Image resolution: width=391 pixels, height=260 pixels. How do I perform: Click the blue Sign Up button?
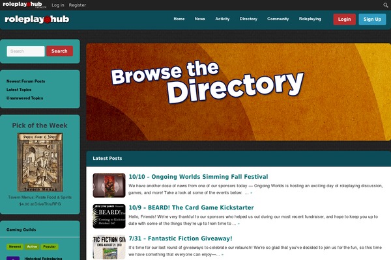[372, 19]
